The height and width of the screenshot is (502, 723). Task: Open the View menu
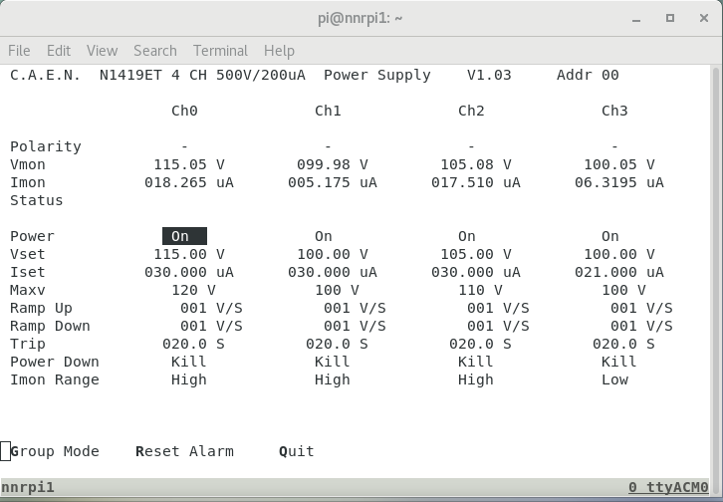point(102,51)
